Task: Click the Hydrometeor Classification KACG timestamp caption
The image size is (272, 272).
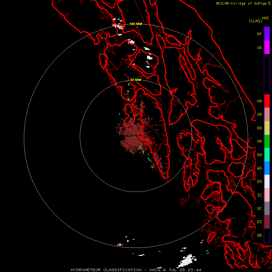Action: click(x=136, y=270)
